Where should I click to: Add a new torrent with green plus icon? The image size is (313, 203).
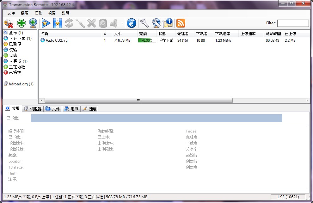tap(21, 23)
